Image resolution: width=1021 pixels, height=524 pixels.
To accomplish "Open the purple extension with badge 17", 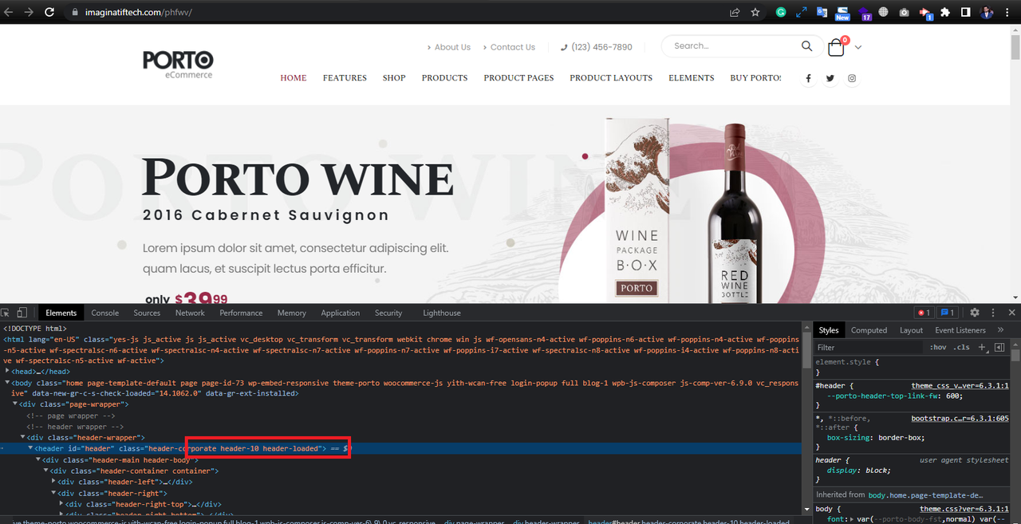I will pos(865,14).
